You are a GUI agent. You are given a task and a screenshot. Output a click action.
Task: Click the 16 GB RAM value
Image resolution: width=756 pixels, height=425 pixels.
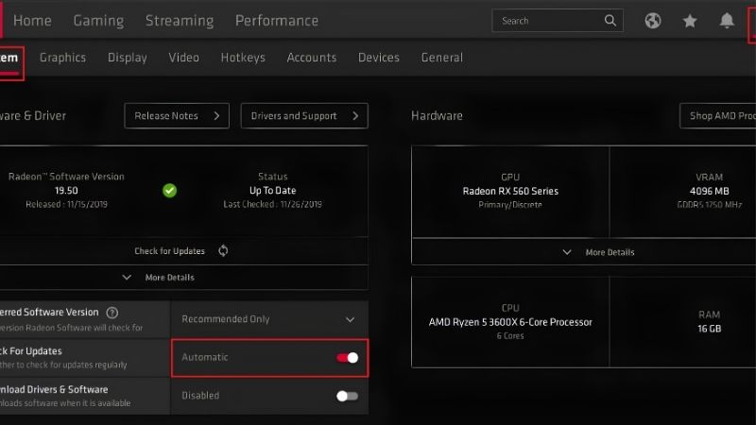point(710,329)
